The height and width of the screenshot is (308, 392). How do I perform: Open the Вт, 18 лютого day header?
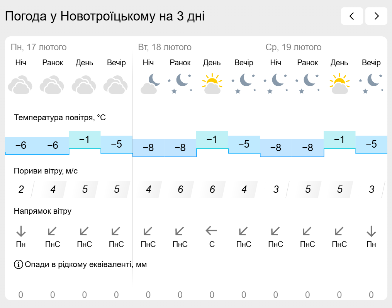tap(165, 47)
